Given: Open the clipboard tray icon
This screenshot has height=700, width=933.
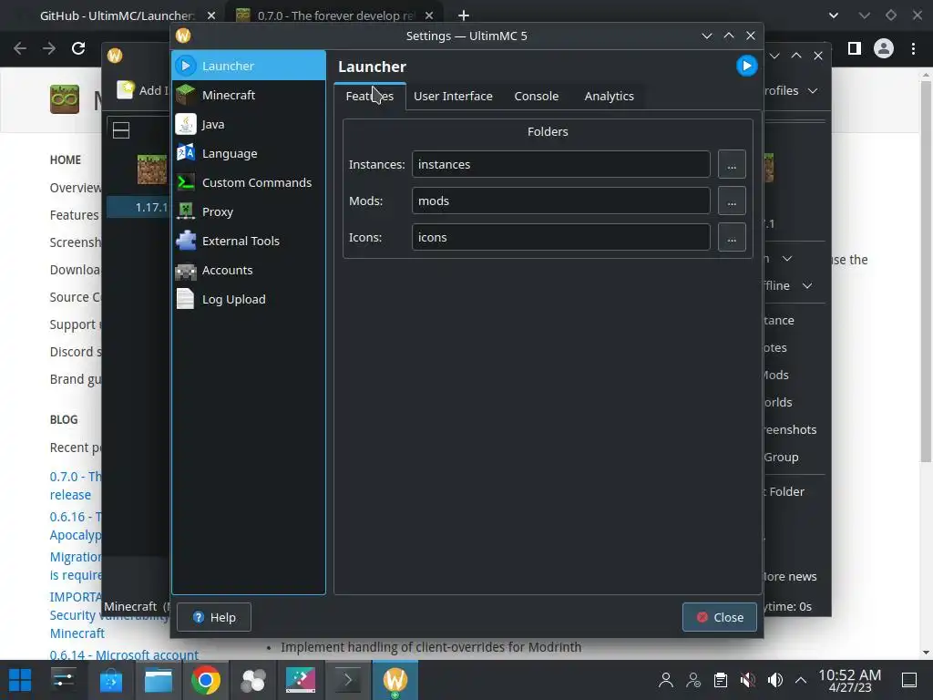Looking at the screenshot, I should (x=721, y=680).
